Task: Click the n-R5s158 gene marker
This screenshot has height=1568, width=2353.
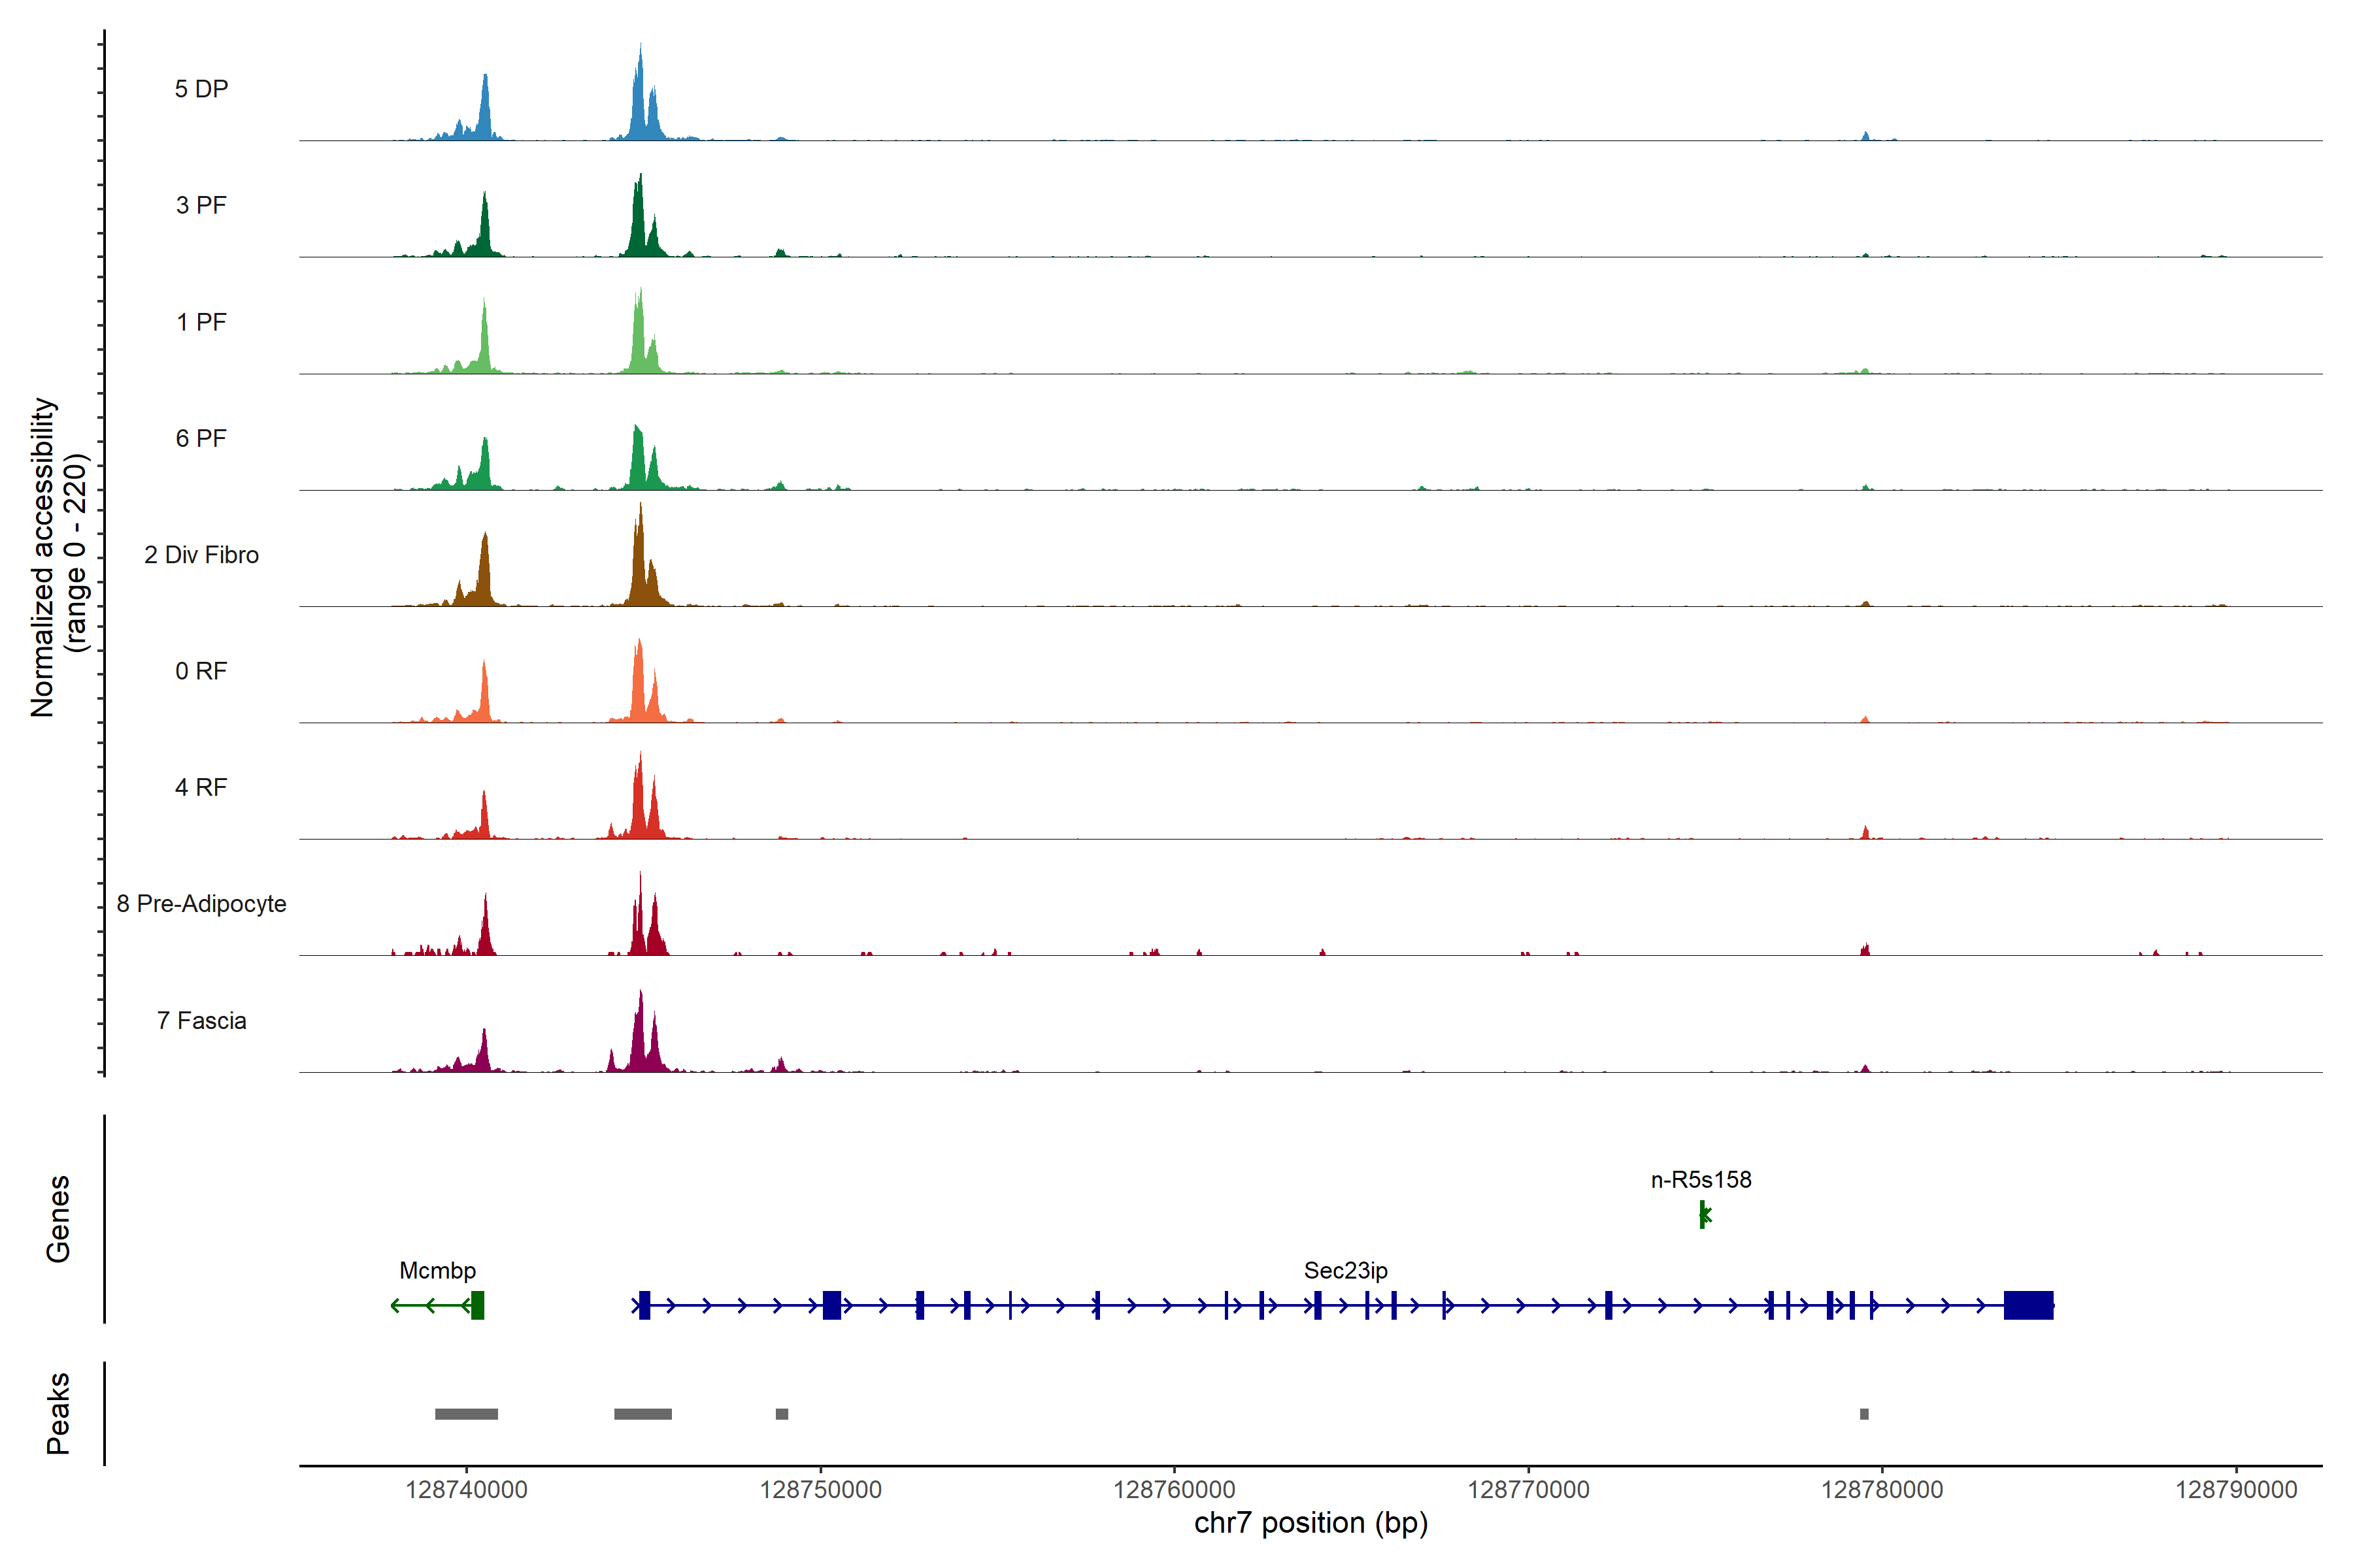Action: pyautogui.click(x=1704, y=1215)
